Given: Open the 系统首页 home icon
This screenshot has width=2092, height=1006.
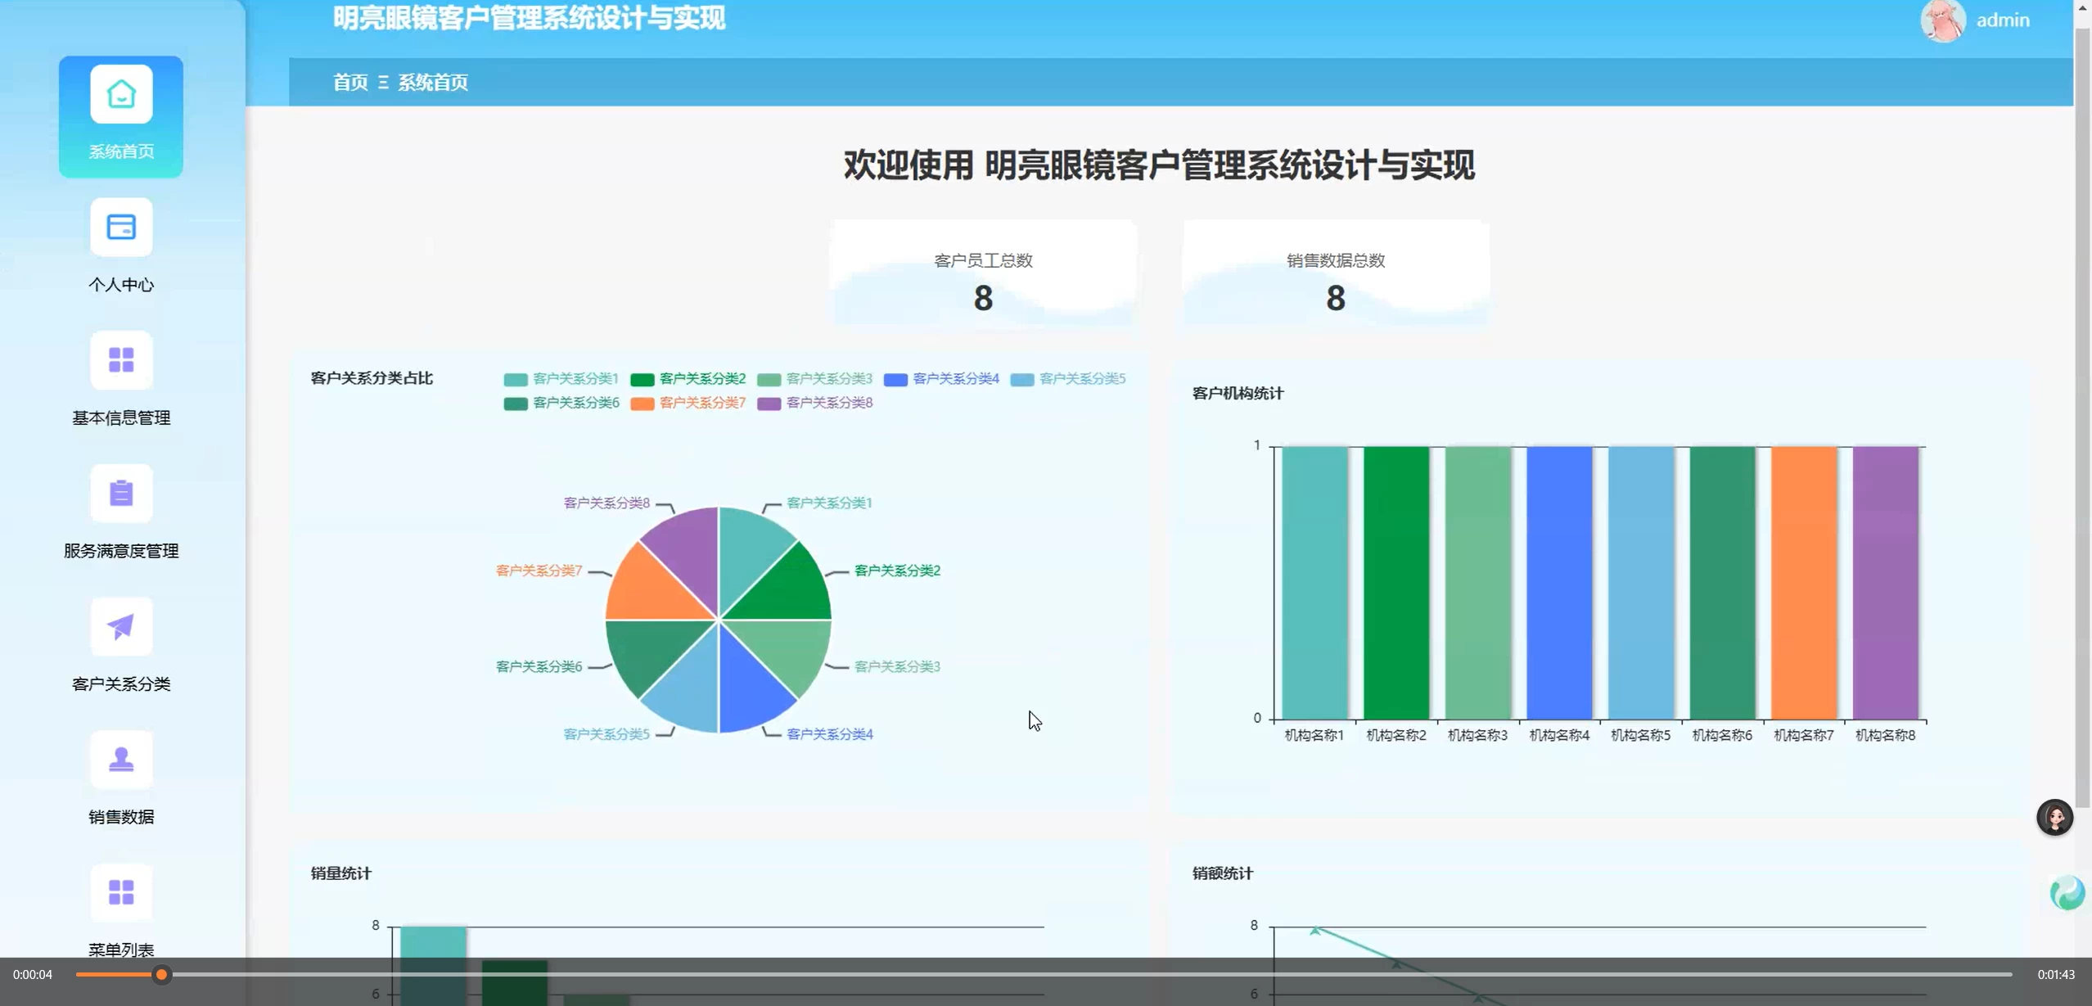Looking at the screenshot, I should [121, 95].
